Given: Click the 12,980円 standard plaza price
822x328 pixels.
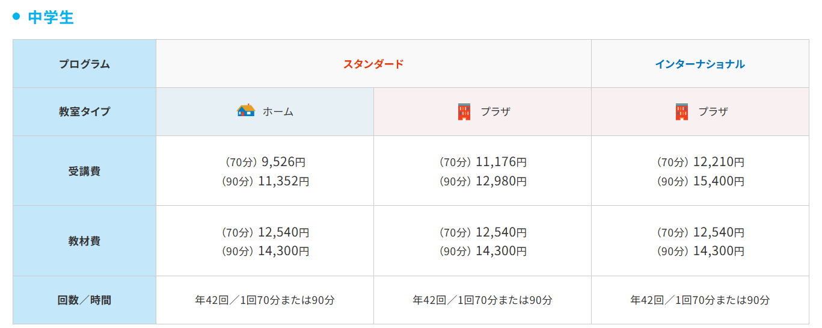Looking at the screenshot, I should [501, 181].
